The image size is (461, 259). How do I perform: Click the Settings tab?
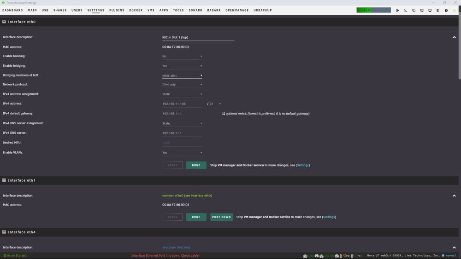click(96, 10)
